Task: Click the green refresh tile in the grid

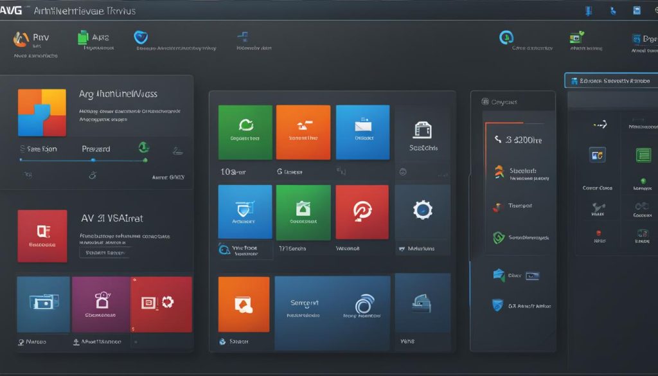Action: (x=246, y=132)
